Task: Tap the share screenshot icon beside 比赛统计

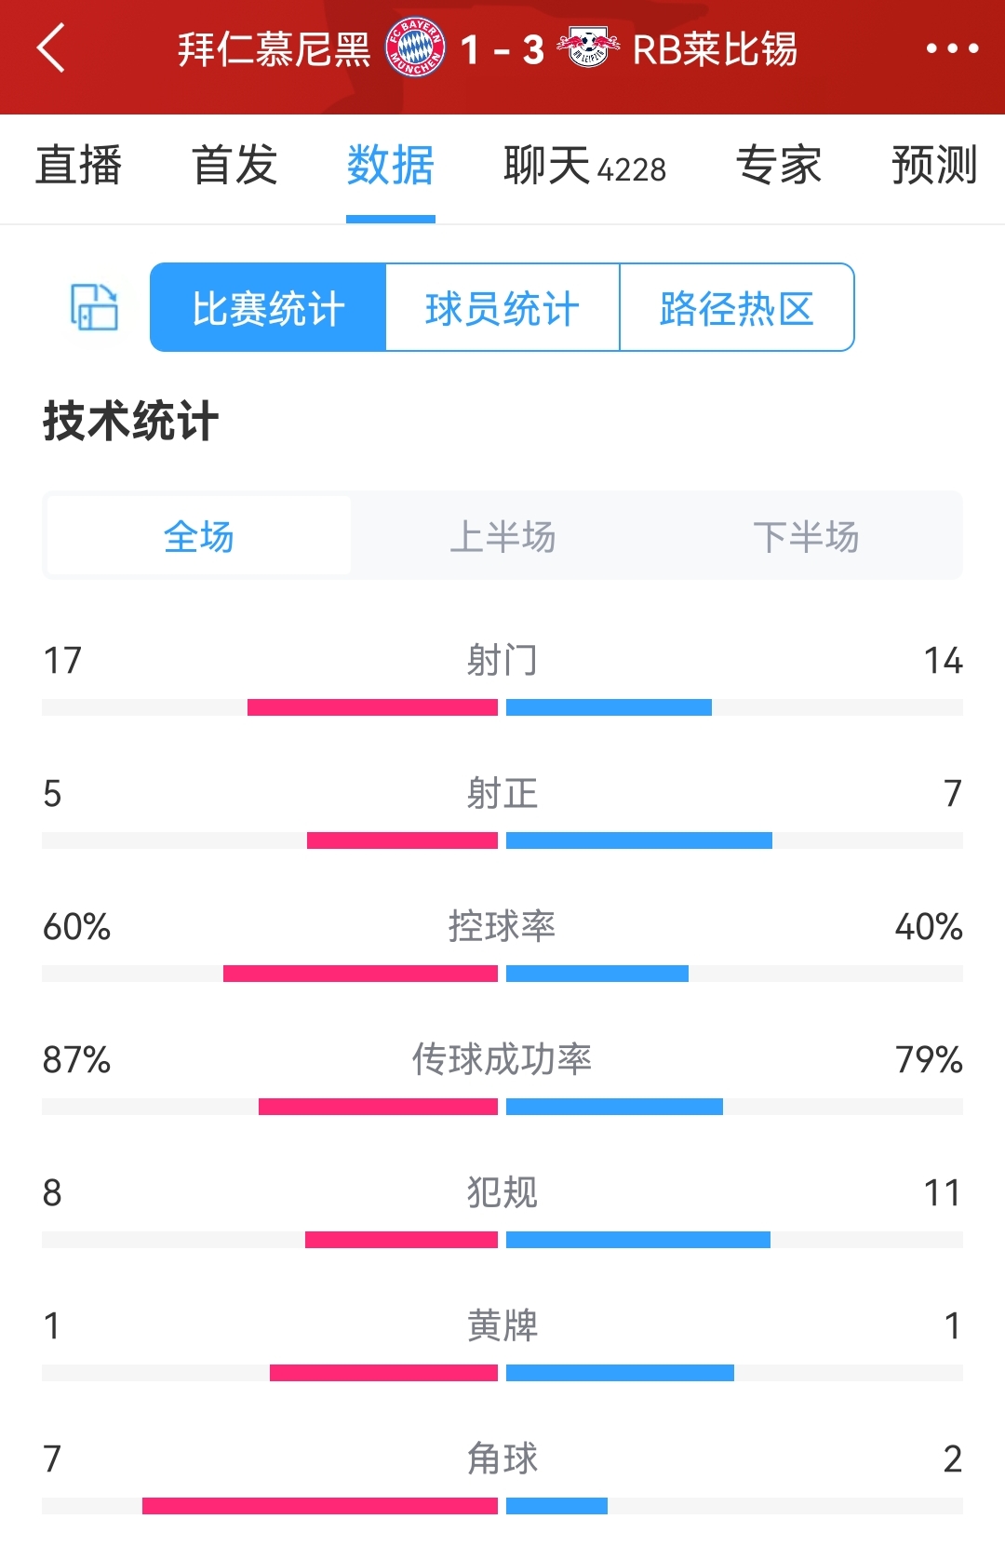Action: [94, 307]
